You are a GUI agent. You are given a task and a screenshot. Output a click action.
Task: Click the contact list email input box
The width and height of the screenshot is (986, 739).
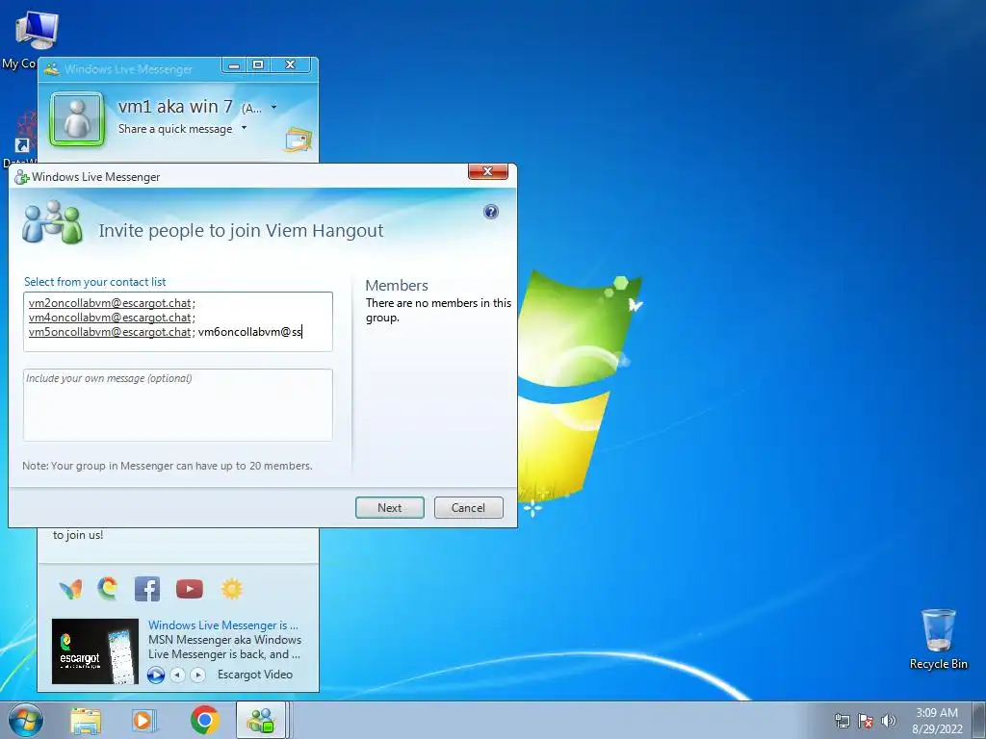click(x=178, y=321)
